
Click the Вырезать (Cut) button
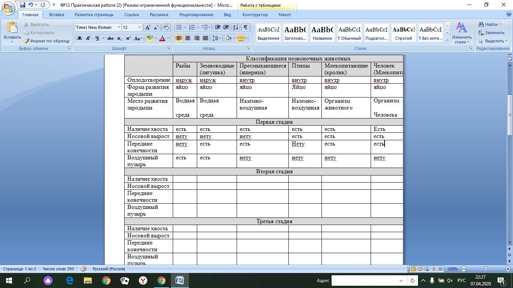tap(36, 24)
